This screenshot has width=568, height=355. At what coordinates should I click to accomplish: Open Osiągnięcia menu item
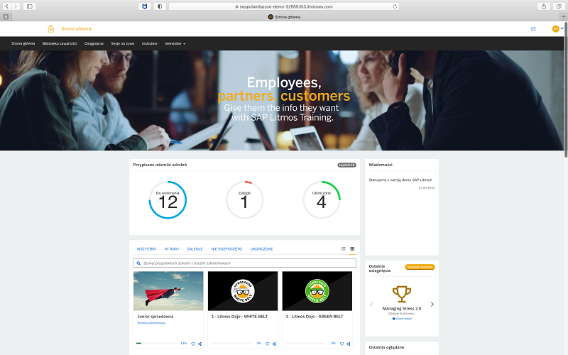[94, 43]
